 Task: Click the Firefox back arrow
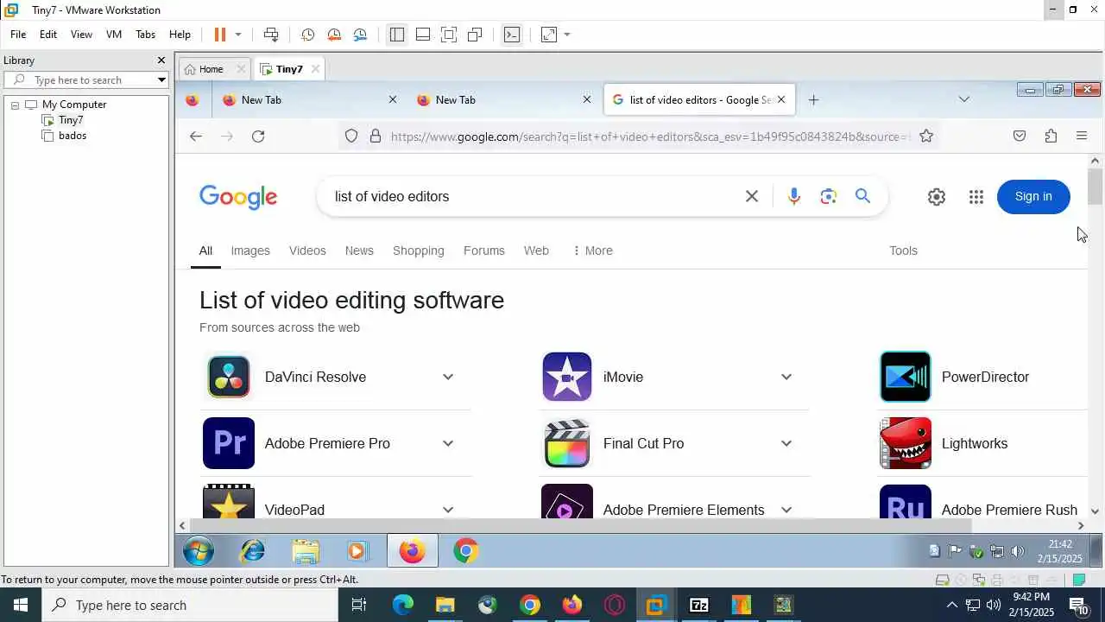coord(196,136)
